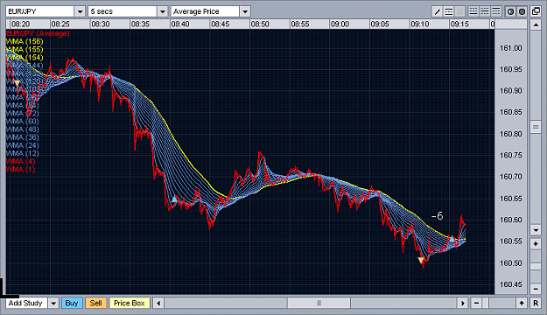
Task: Click the WMA (154) legend label
Action: pyautogui.click(x=25, y=58)
